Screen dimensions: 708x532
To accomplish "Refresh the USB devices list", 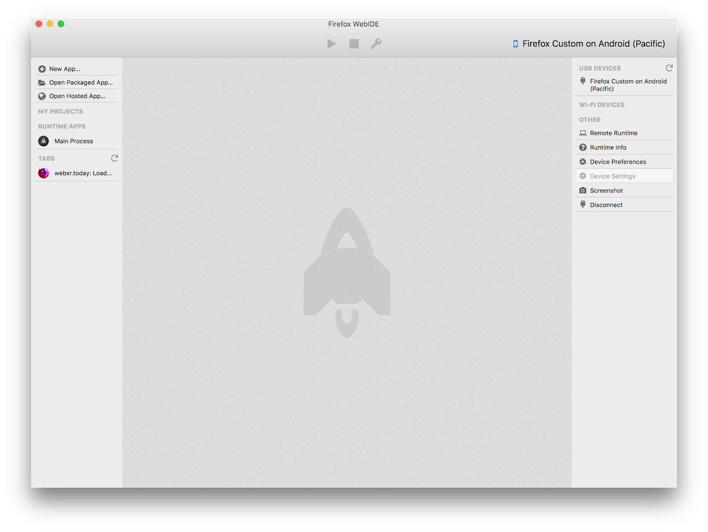I will click(x=669, y=68).
